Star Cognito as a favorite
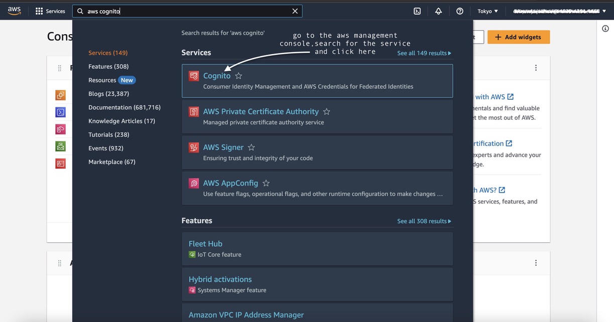Image resolution: width=614 pixels, height=322 pixels. pyautogui.click(x=238, y=76)
